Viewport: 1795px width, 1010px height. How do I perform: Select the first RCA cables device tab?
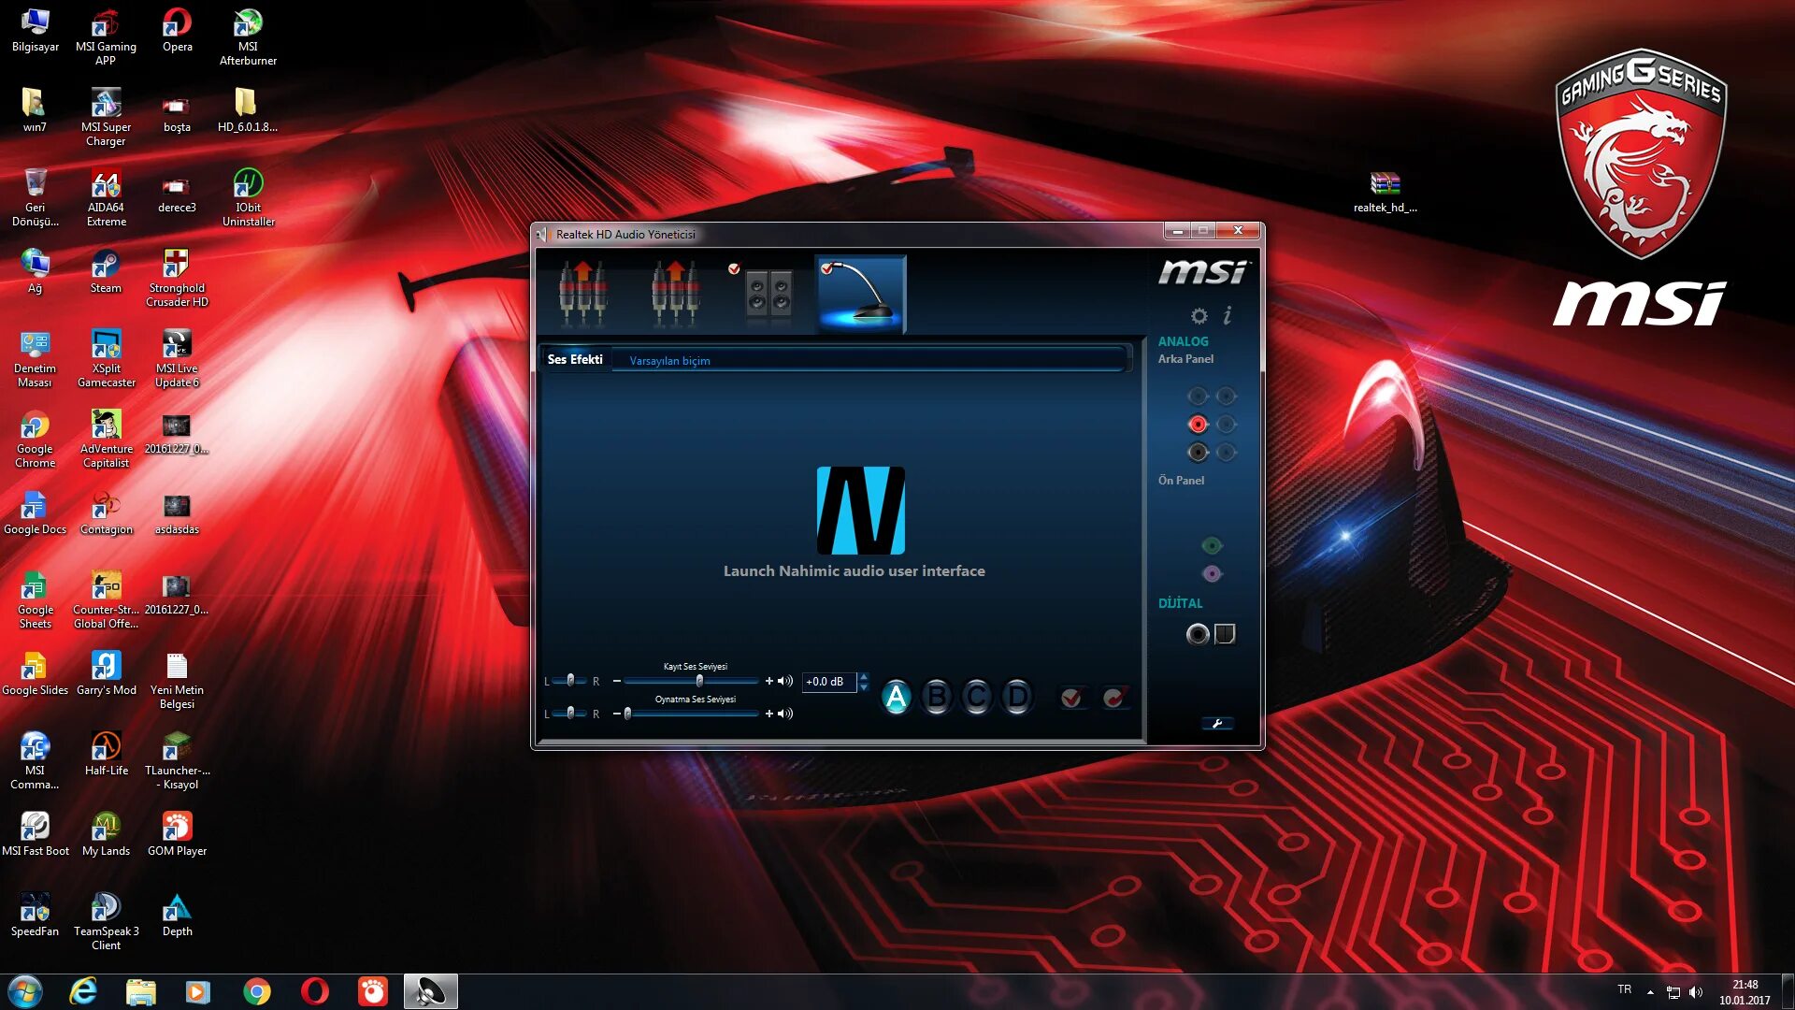[x=583, y=293]
